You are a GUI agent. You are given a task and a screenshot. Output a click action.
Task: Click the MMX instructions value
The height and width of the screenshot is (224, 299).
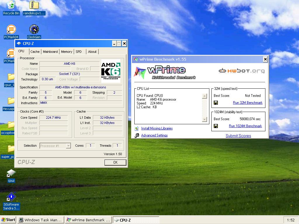click(81, 103)
